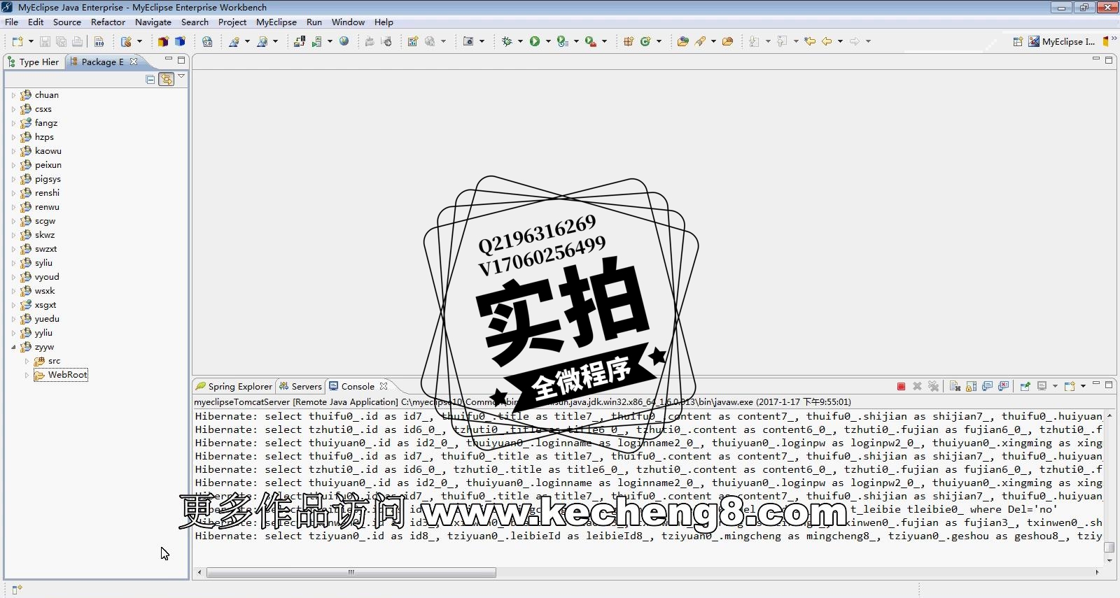The width and height of the screenshot is (1120, 598).
Task: Open the Navigate menu
Action: pyautogui.click(x=153, y=22)
